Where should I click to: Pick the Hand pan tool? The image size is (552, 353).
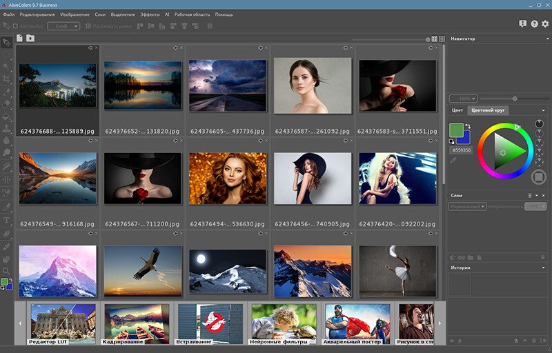[7, 258]
